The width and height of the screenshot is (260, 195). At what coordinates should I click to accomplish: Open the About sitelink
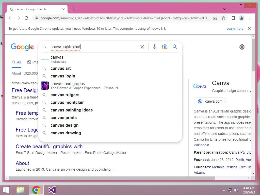point(22,163)
